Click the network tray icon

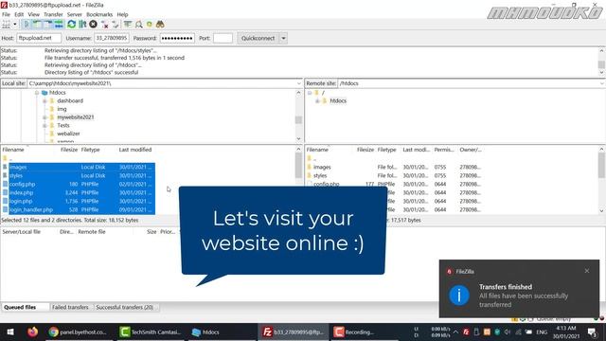518,332
